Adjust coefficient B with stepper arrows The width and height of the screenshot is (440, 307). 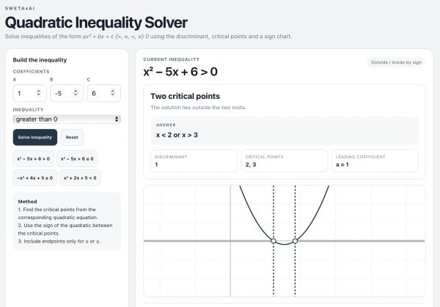click(x=76, y=92)
